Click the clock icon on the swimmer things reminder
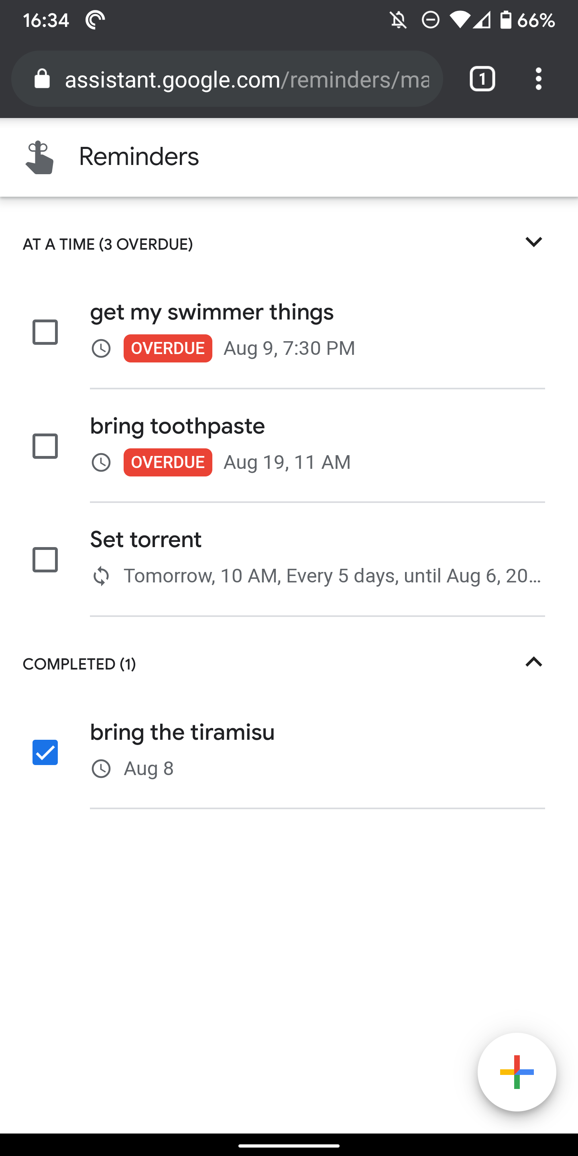Screen dimensions: 578x1156 (x=101, y=348)
